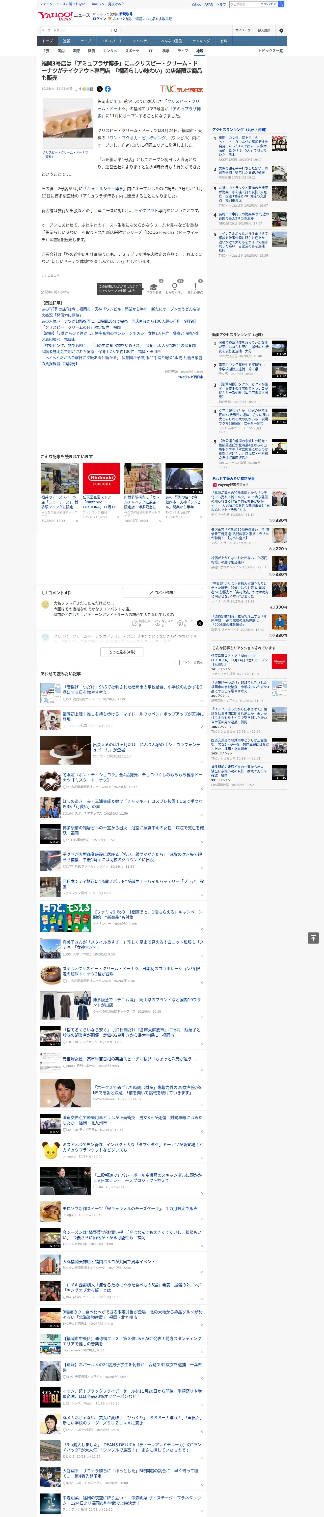Image resolution: width=324 pixels, height=1517 pixels.
Task: Select the エンタメ category
Action: pyautogui.click(x=110, y=51)
